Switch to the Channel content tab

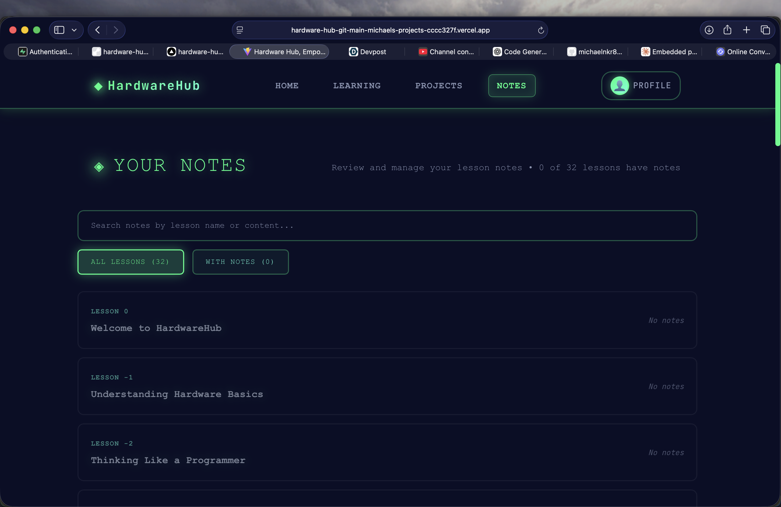click(446, 52)
